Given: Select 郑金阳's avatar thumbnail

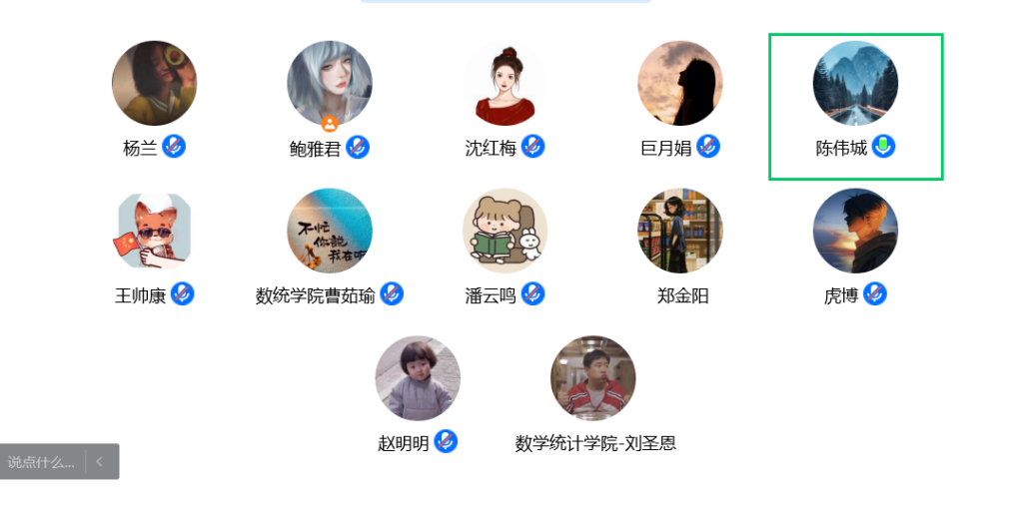Looking at the screenshot, I should click(x=680, y=231).
